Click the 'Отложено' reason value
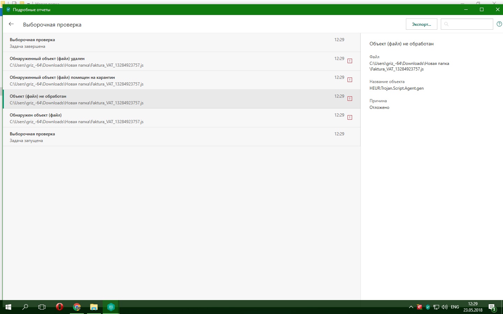The height and width of the screenshot is (314, 503). click(379, 107)
